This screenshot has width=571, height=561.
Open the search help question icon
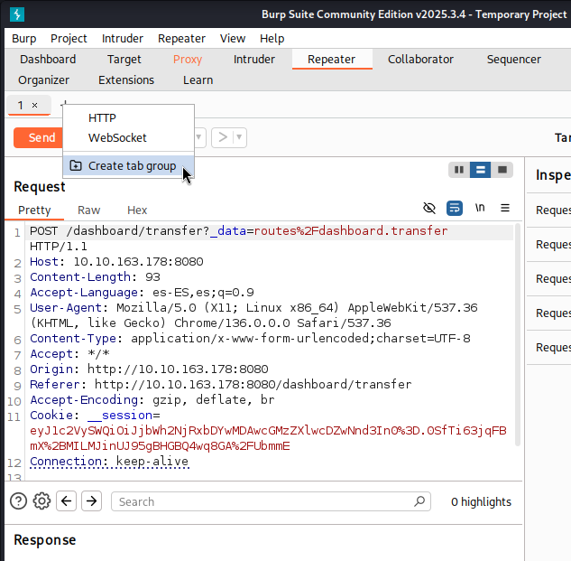click(x=18, y=501)
